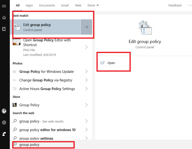
Task: Open the hamburger menu icon
Action: coord(4,6)
